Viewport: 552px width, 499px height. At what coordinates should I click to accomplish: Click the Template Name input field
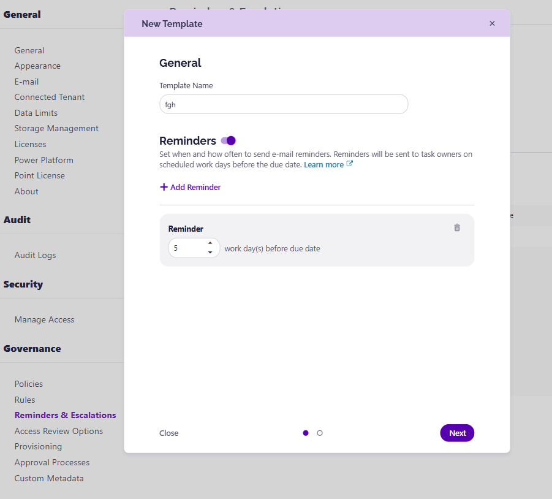283,104
